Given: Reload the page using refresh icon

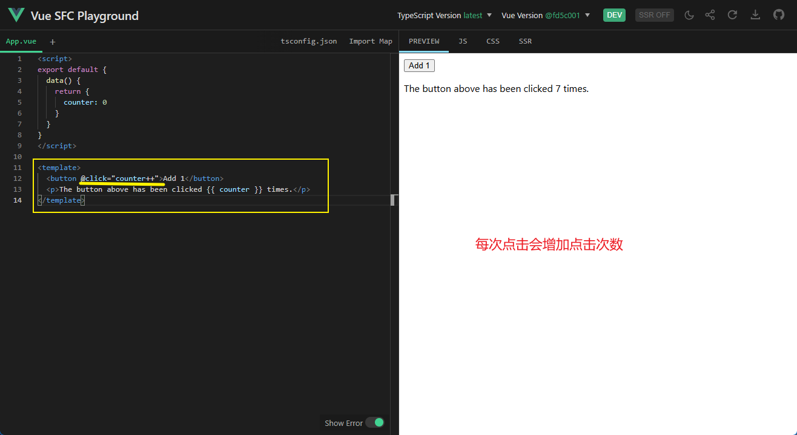Looking at the screenshot, I should (x=732, y=15).
